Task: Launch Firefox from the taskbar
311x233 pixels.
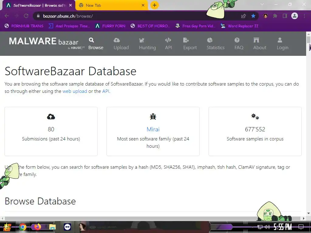Action: point(37,227)
